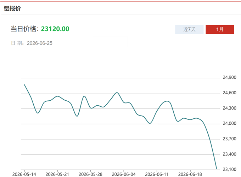Click the 2026-05-21 x-axis label
241x177 pixels.
pyautogui.click(x=57, y=174)
